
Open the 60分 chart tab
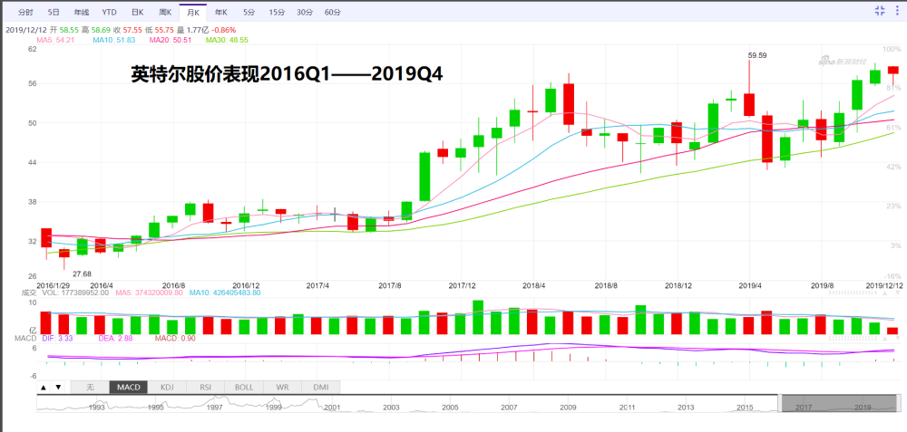coord(333,12)
